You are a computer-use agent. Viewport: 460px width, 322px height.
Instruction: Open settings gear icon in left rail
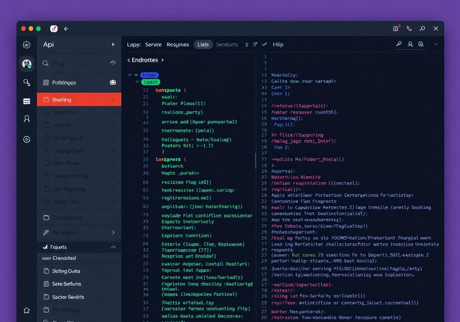click(27, 139)
